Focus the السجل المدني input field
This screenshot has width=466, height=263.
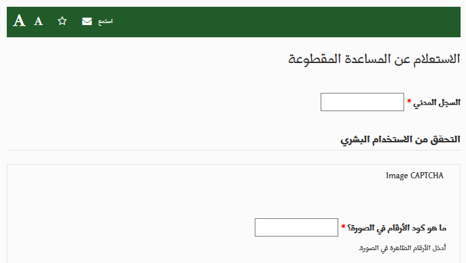pyautogui.click(x=362, y=102)
